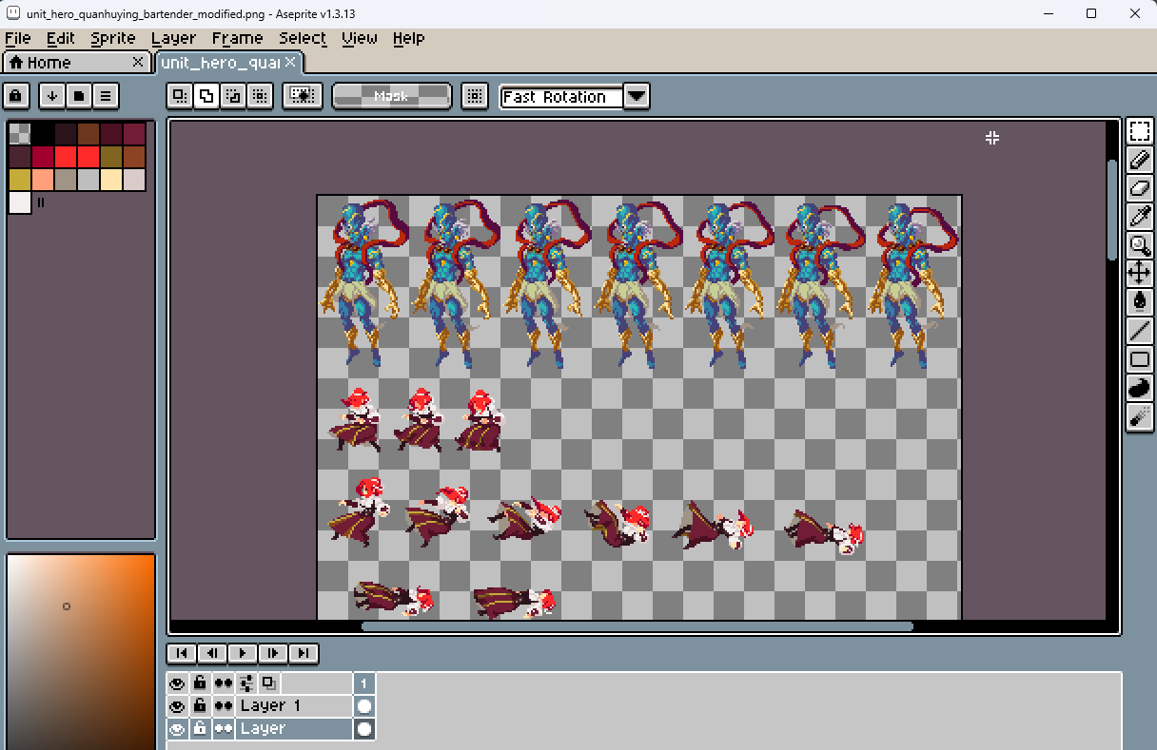1157x750 pixels.
Task: Select the Paint Bucket tool
Action: 1139,302
